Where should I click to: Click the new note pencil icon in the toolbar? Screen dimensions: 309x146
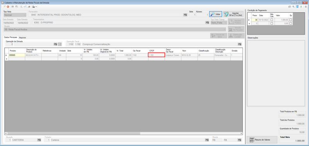[x=5, y=7]
